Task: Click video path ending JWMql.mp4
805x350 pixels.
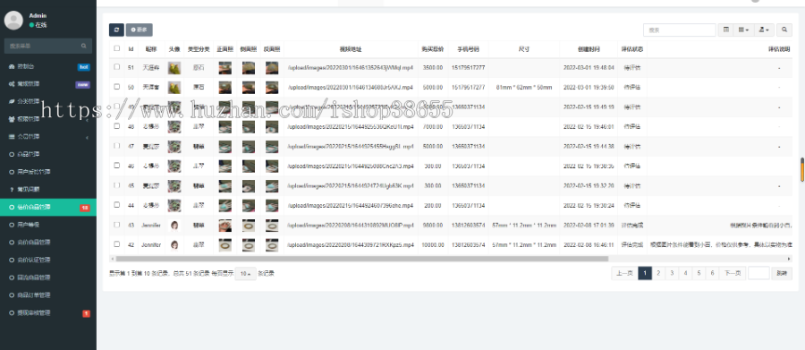Action: pyautogui.click(x=350, y=67)
